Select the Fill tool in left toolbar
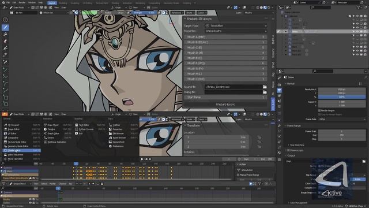Image resolution: width=369 pixels, height=208 pixels. (5, 35)
